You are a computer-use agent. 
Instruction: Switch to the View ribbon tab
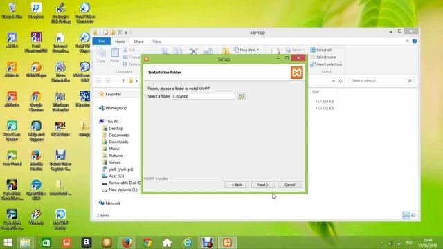click(156, 41)
